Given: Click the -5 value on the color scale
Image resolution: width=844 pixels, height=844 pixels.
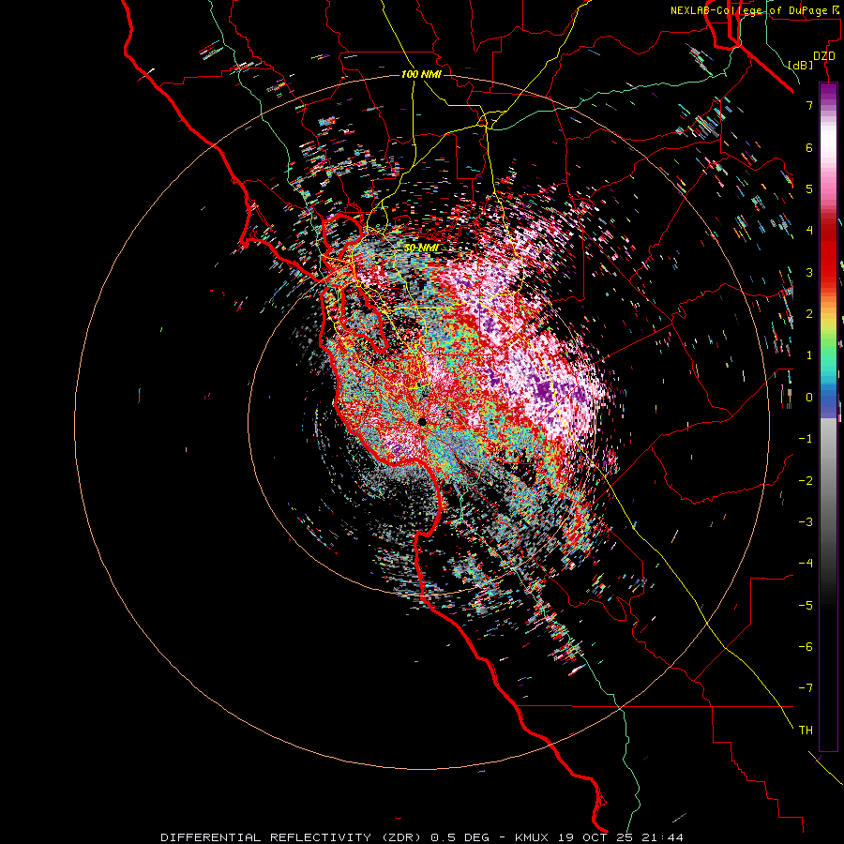Looking at the screenshot, I should point(806,606).
